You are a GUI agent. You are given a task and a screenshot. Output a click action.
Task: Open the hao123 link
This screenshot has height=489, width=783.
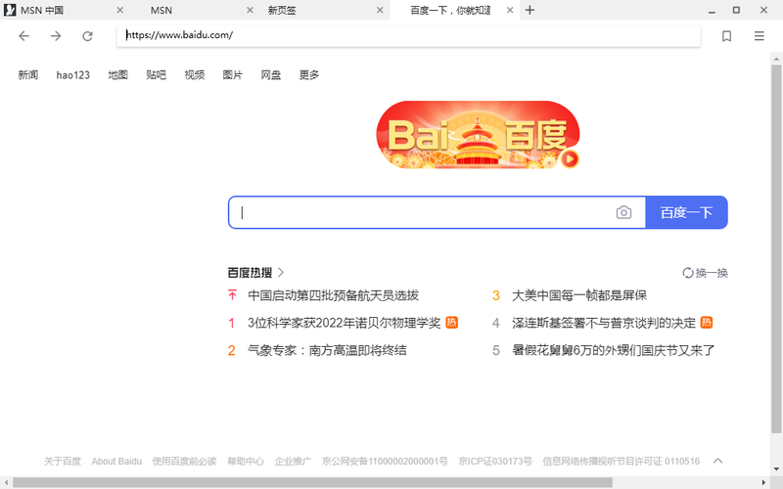(x=72, y=75)
